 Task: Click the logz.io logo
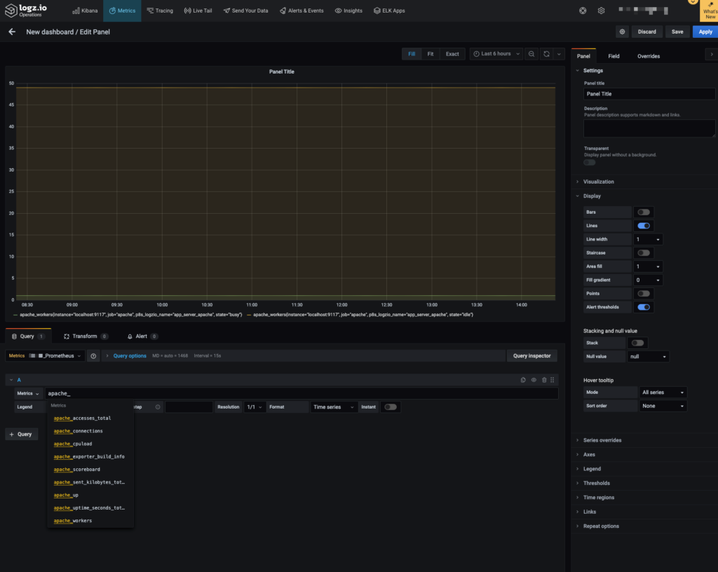(x=26, y=10)
